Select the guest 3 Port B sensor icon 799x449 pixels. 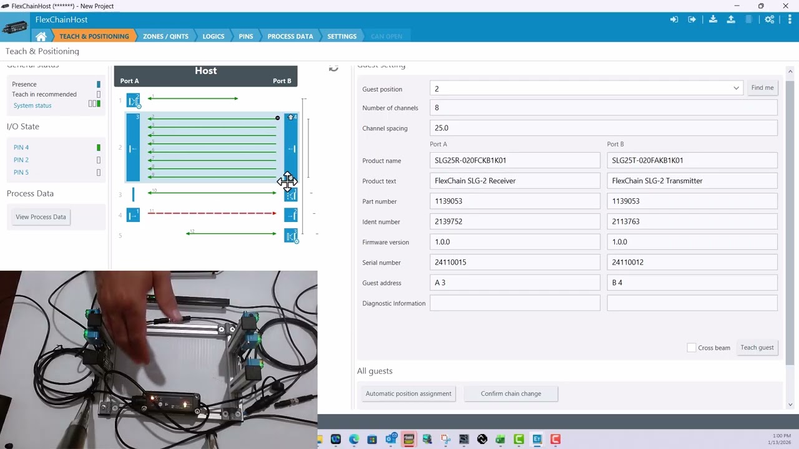pos(291,195)
